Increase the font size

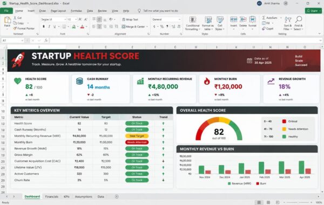[80, 19]
